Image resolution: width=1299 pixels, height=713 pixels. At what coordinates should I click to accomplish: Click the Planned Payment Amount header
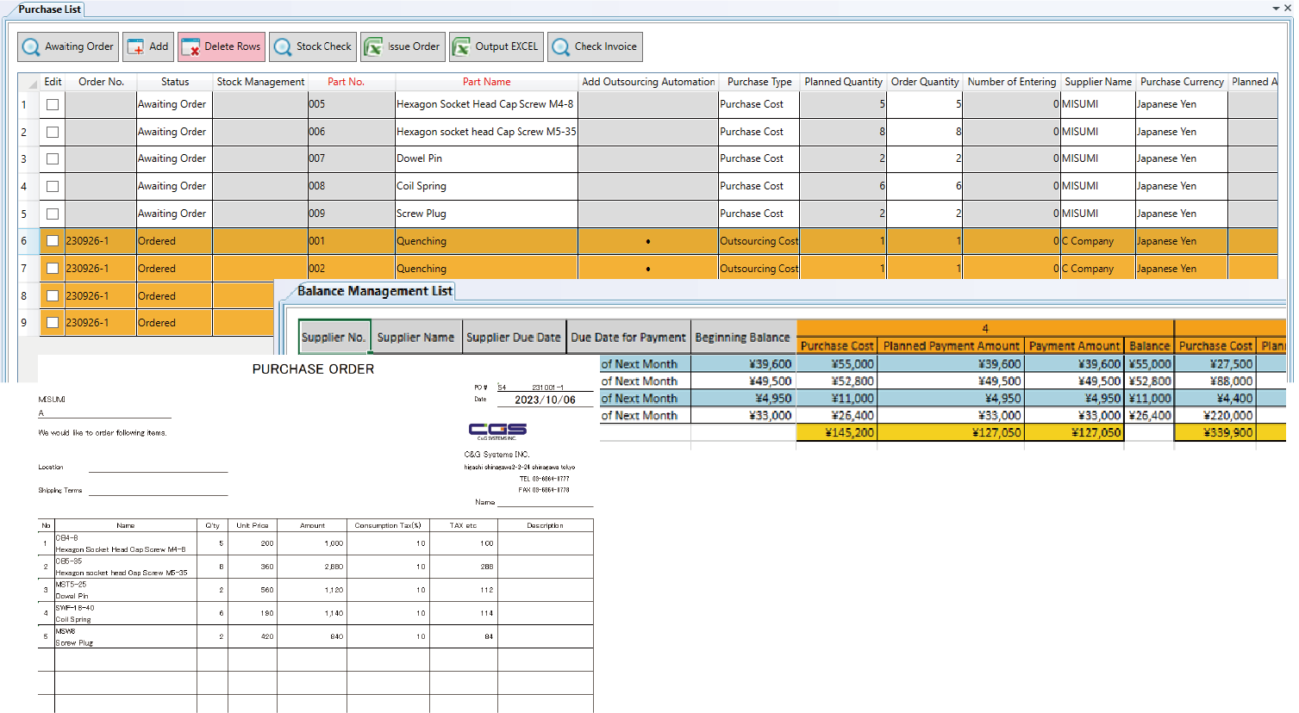pyautogui.click(x=951, y=346)
